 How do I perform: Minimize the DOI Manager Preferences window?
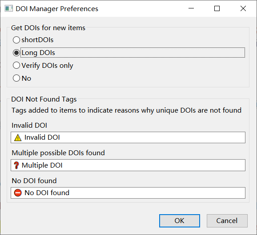(191, 8)
